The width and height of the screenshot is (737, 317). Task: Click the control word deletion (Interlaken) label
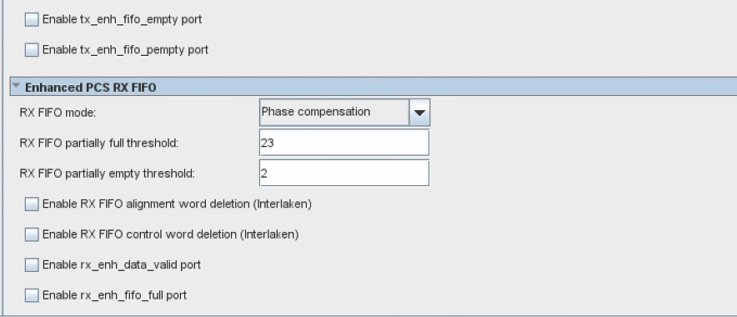point(171,234)
